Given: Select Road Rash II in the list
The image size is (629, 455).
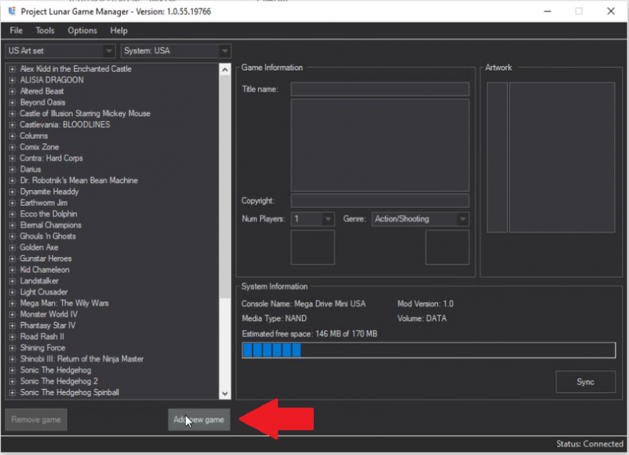Looking at the screenshot, I should coord(42,337).
